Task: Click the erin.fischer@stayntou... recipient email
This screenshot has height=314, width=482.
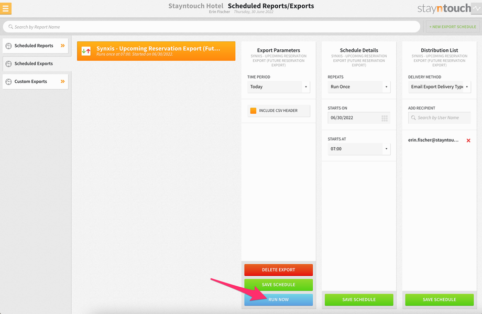Action: click(433, 140)
